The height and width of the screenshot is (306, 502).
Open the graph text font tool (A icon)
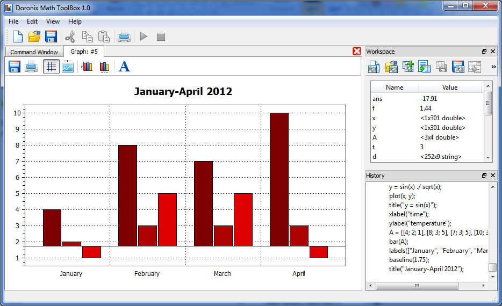point(124,67)
